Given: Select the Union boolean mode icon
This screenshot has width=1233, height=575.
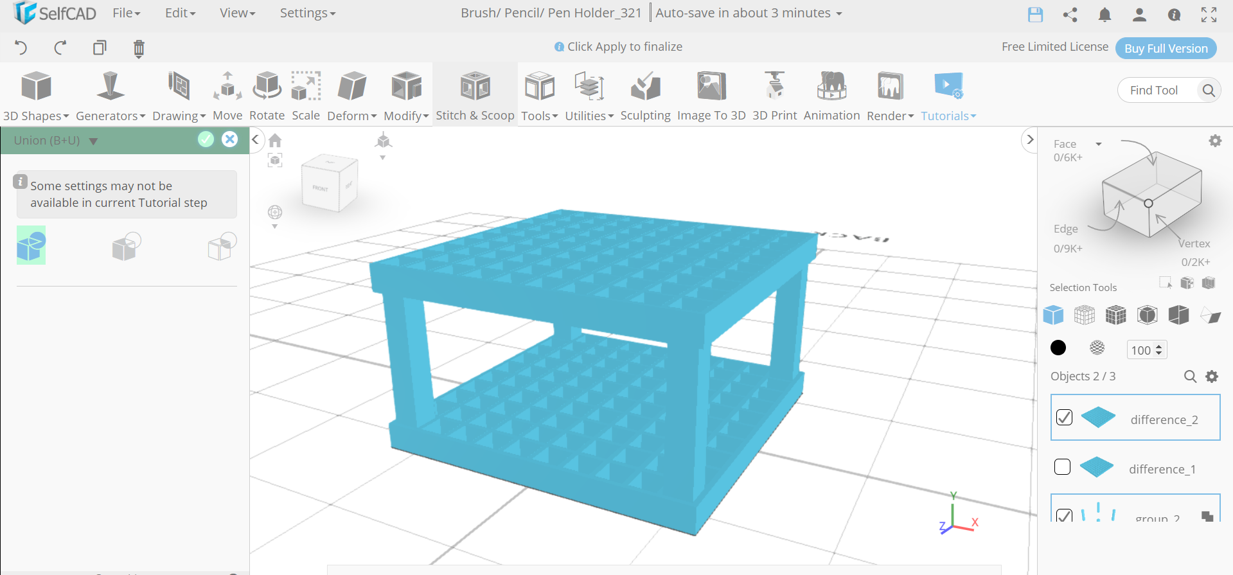Looking at the screenshot, I should coord(31,245).
